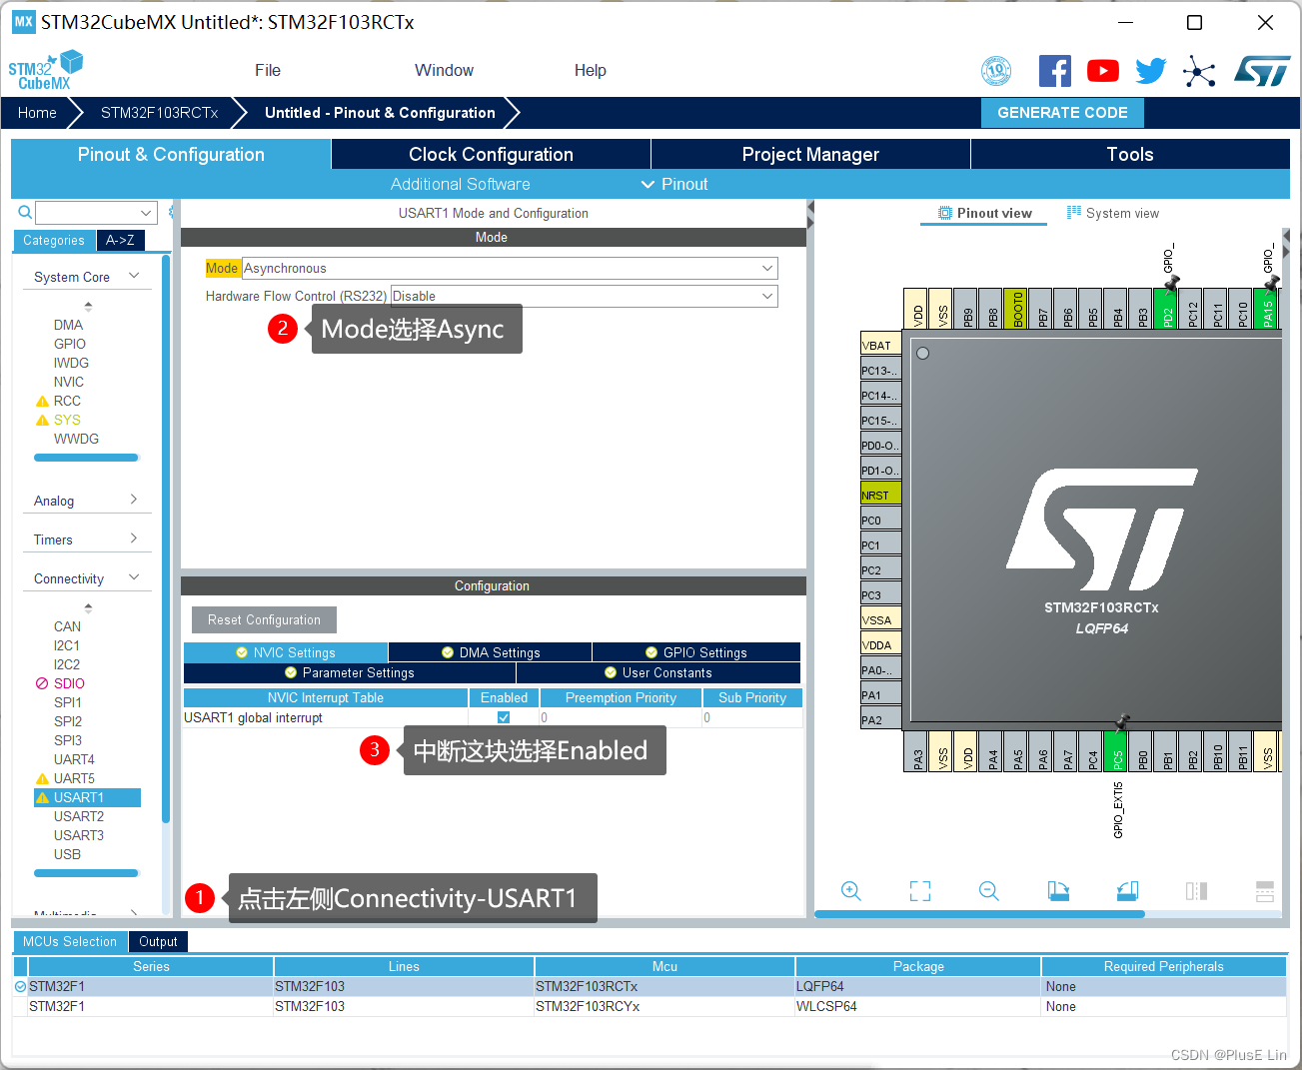Switch to System view
Screen dimensions: 1302x1070
pyautogui.click(x=1113, y=213)
